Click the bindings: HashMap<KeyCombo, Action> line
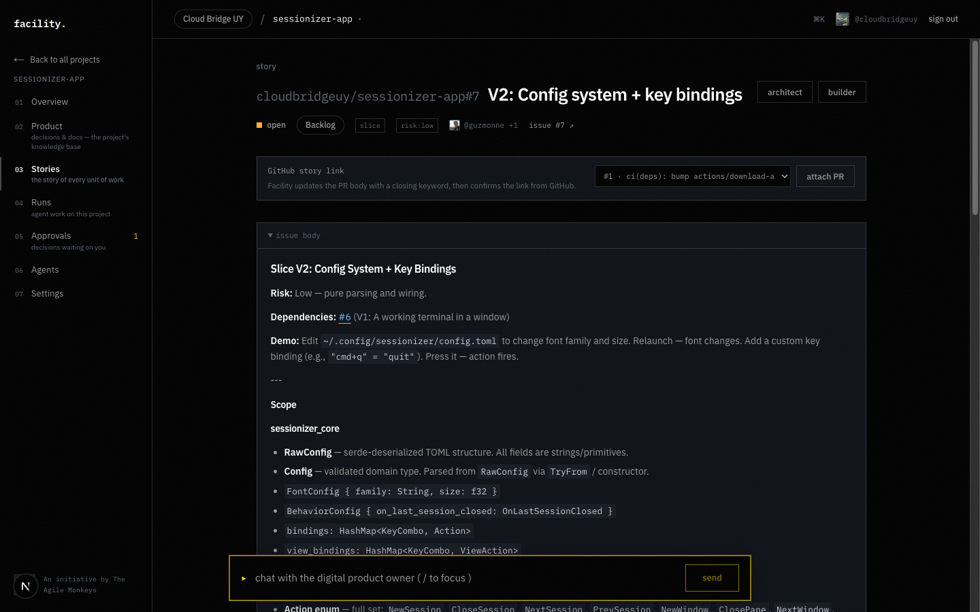Screen dimensions: 980x612 tap(378, 531)
